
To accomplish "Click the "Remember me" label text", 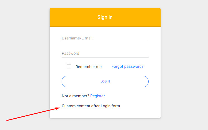I will click(x=88, y=67).
